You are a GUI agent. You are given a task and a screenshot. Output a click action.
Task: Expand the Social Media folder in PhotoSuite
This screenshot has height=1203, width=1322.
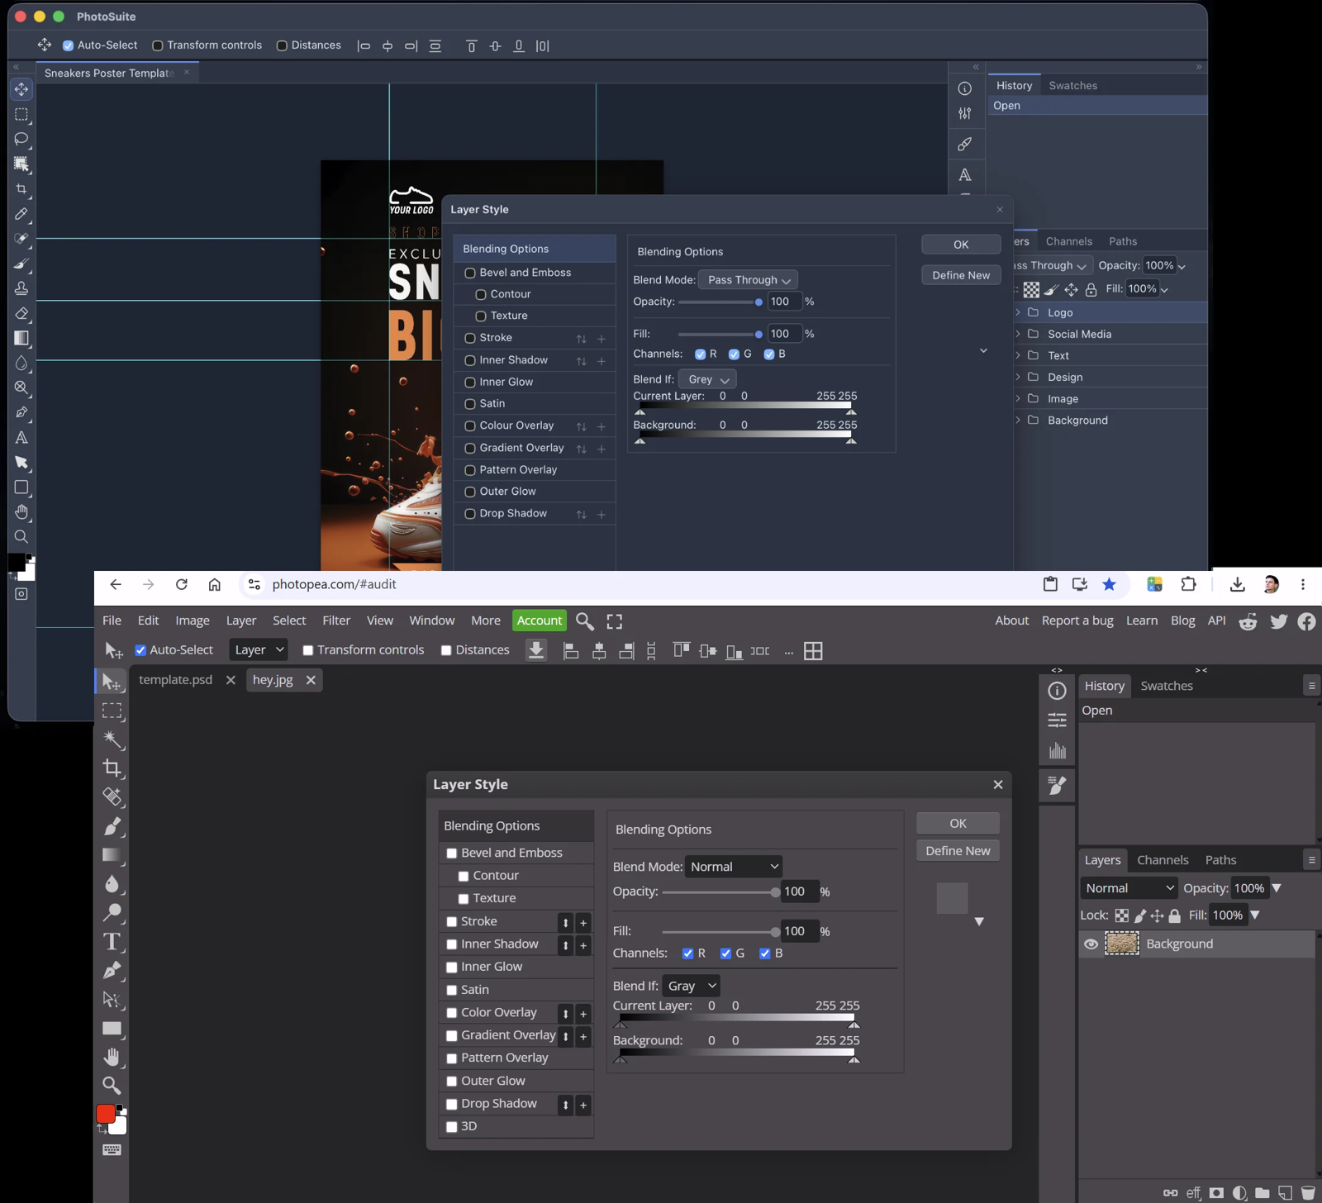[1018, 334]
